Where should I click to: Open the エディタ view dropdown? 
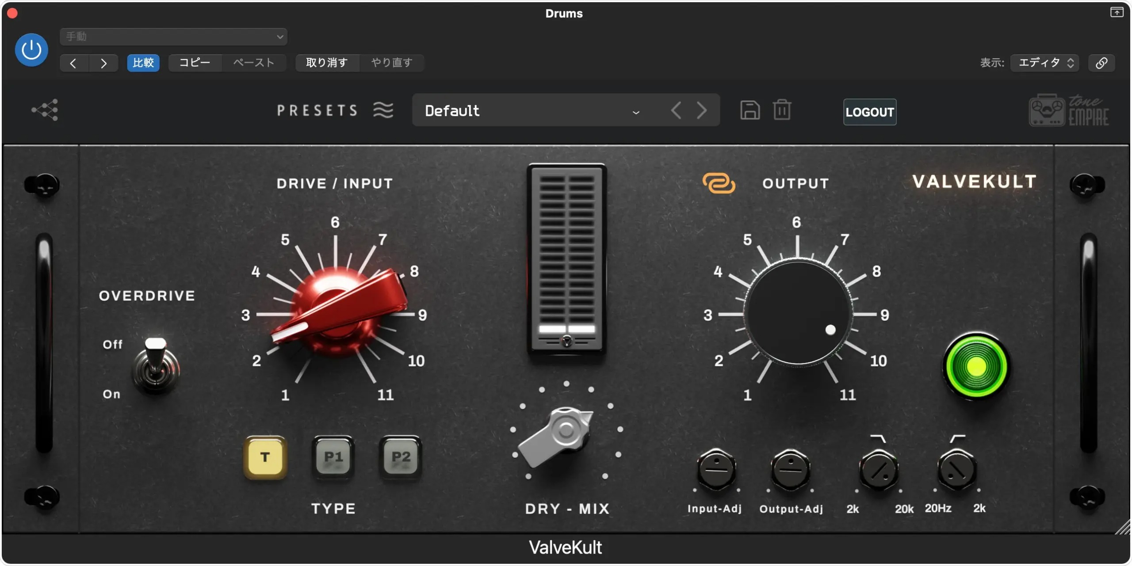(1045, 63)
